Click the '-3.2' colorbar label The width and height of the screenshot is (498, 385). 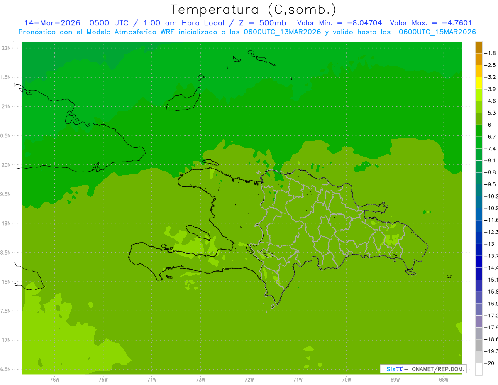[x=491, y=77]
